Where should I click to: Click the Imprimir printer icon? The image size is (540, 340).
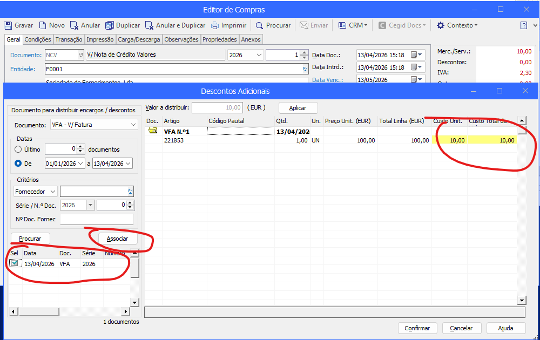pyautogui.click(x=215, y=25)
